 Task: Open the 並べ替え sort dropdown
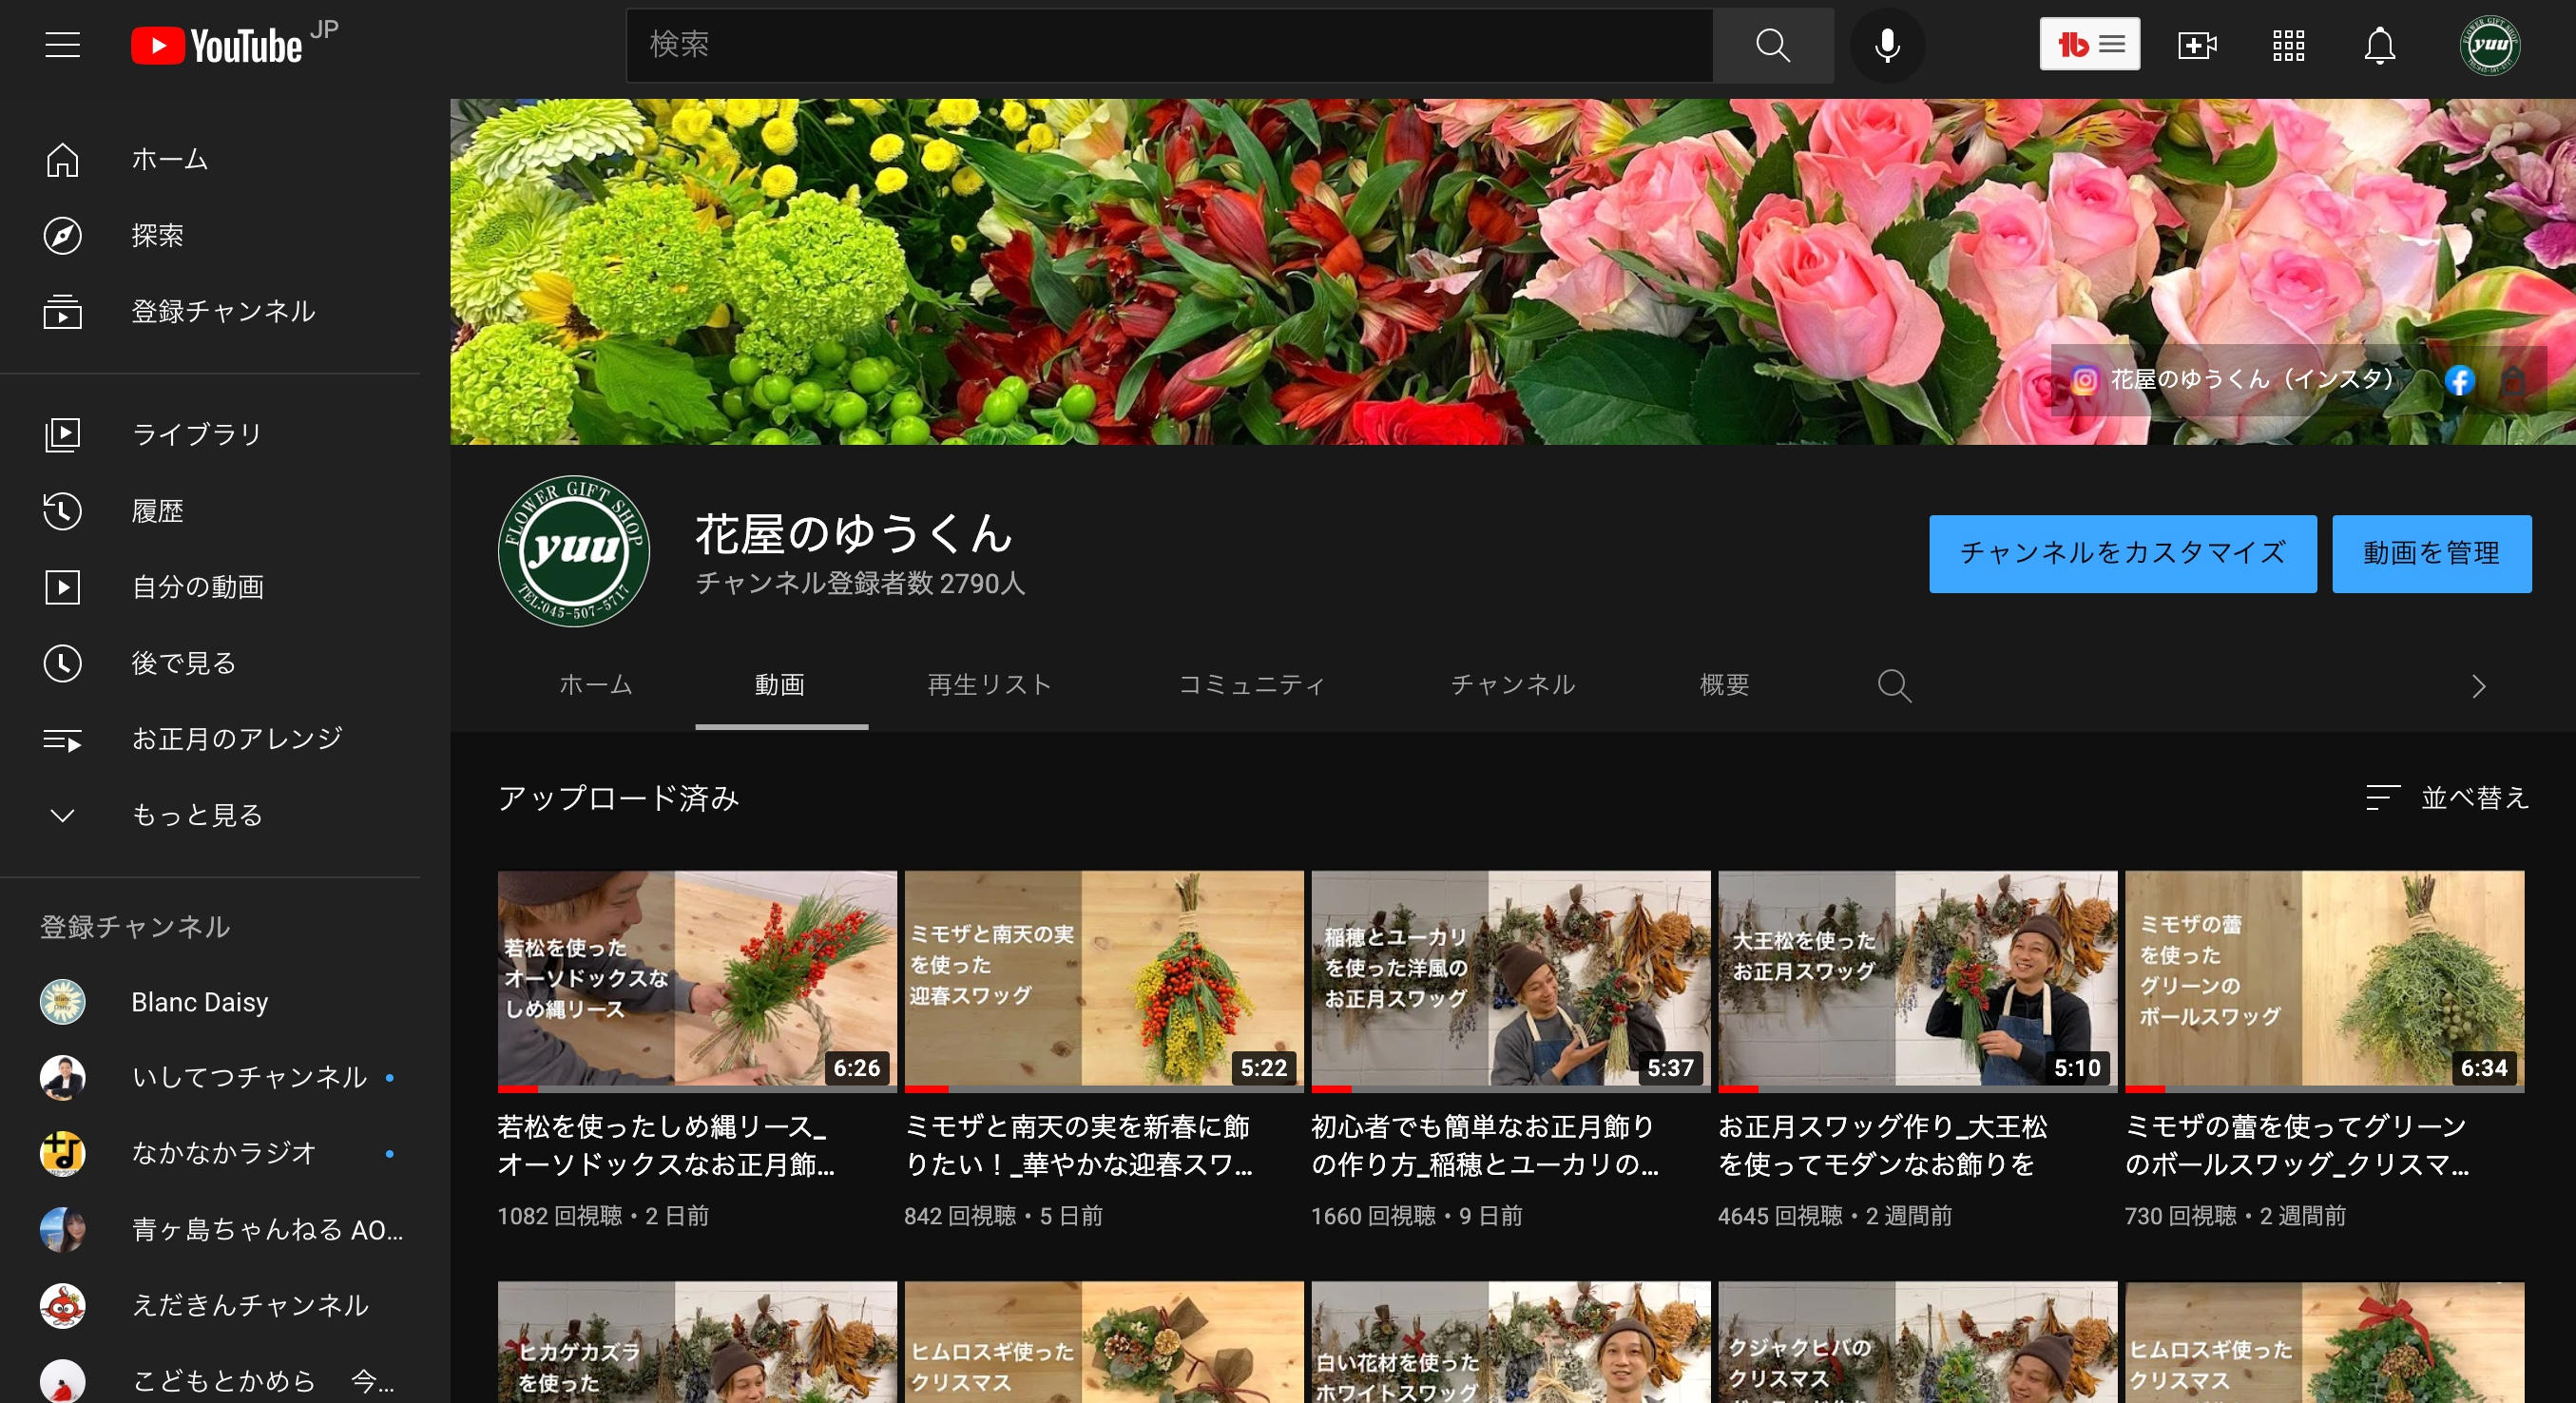pyautogui.click(x=2447, y=798)
